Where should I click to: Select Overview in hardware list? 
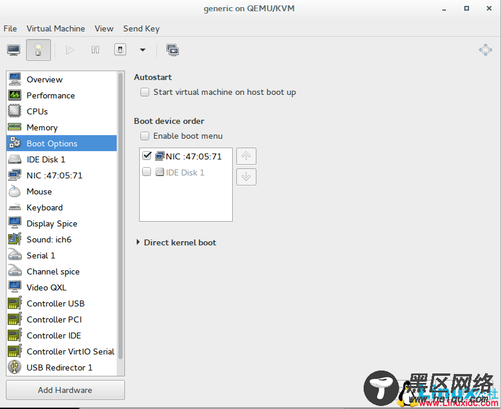click(62, 79)
